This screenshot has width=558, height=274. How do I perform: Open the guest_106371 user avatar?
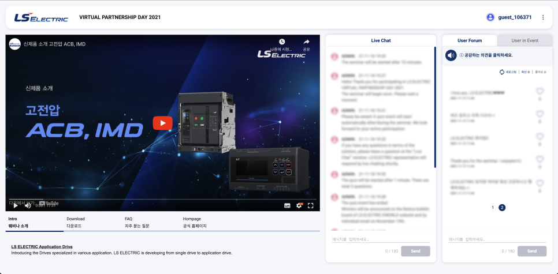tap(490, 17)
